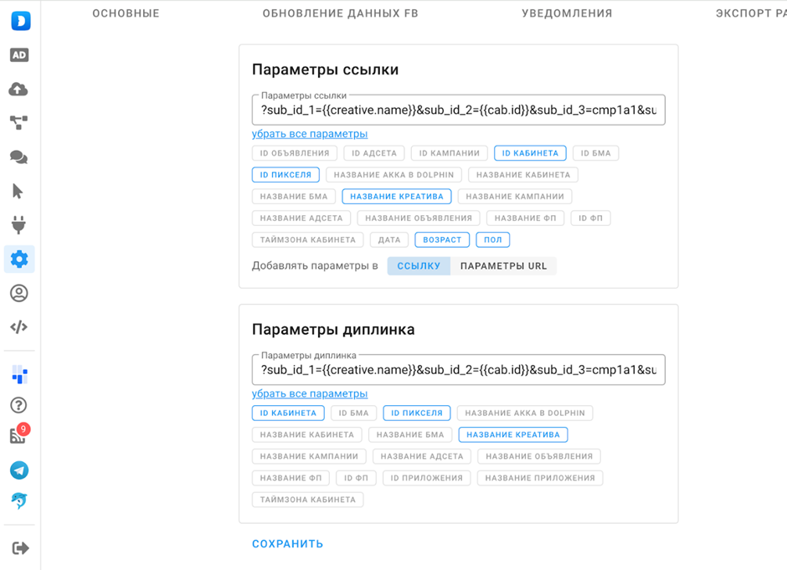Toggle the ID ОБЪЯВЛЕНИЯ link parameter chip
Image resolution: width=787 pixels, height=570 pixels.
tap(295, 153)
